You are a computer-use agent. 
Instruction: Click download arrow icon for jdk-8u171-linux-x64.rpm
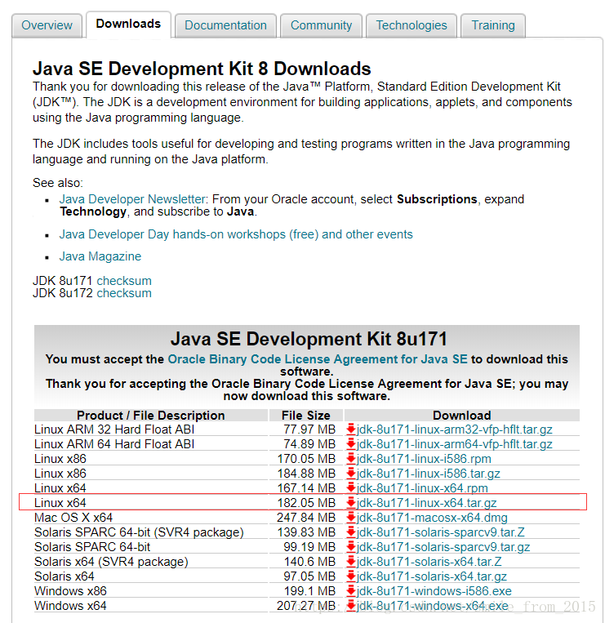pyautogui.click(x=351, y=488)
